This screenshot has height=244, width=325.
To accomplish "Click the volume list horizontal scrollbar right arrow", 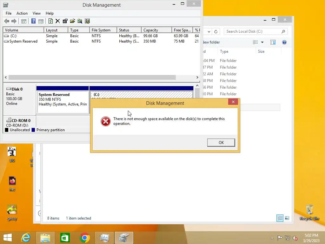I will pyautogui.click(x=197, y=78).
